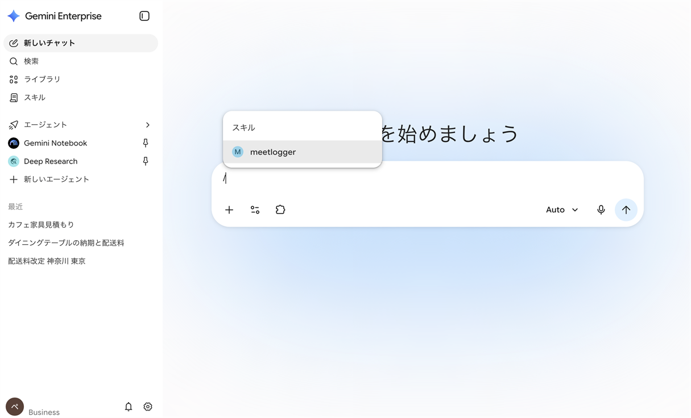Open the Auto model dropdown
Image resolution: width=691 pixels, height=418 pixels.
coord(562,210)
